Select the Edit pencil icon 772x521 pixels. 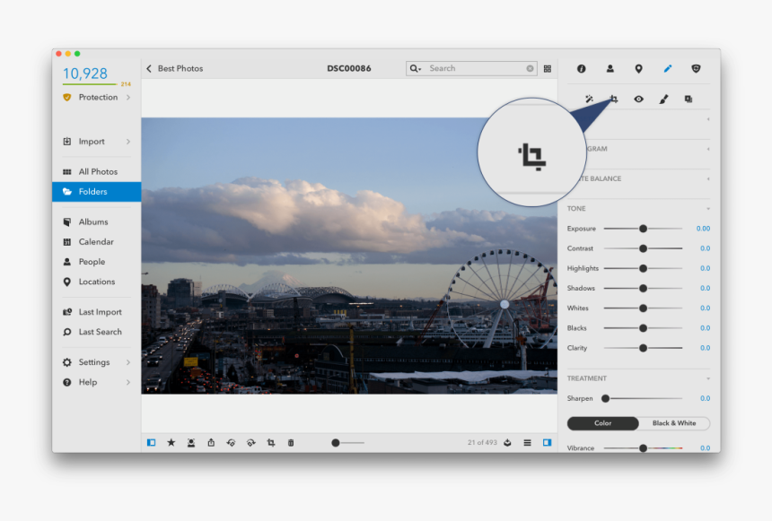[x=668, y=68]
